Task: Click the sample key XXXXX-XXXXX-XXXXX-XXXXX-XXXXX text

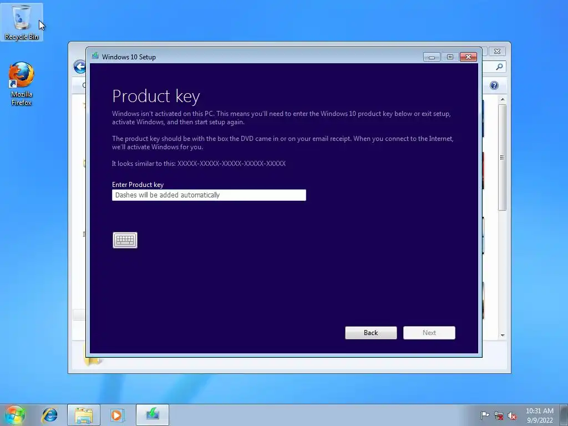Action: (x=231, y=164)
